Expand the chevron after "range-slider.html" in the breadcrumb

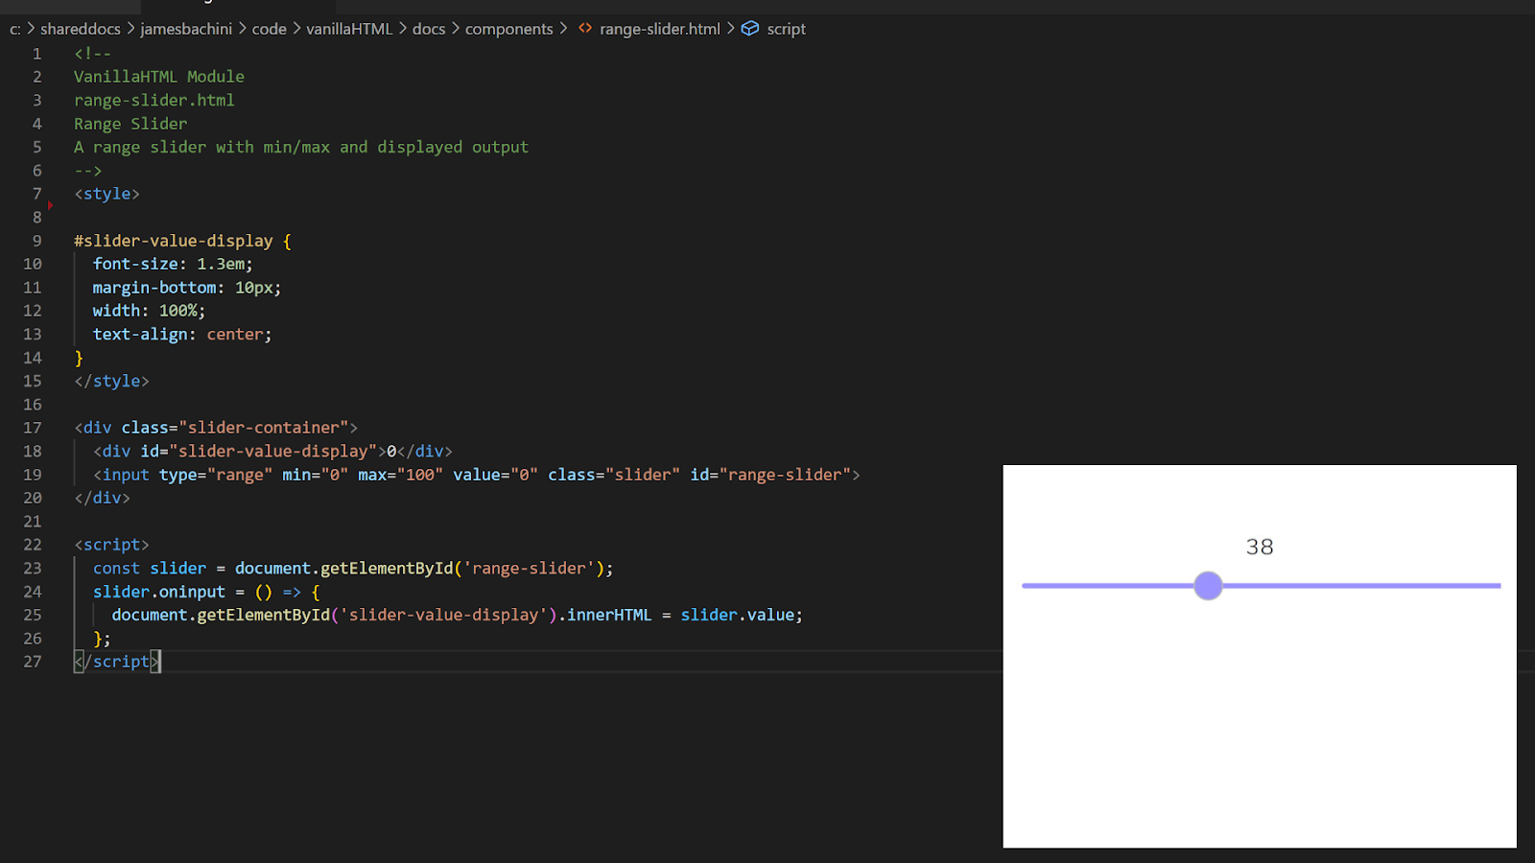tap(730, 29)
